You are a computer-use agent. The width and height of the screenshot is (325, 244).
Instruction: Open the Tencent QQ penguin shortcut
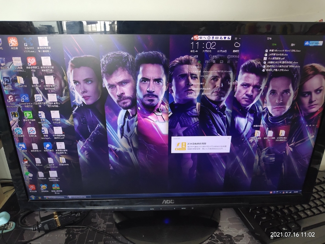coord(25,160)
